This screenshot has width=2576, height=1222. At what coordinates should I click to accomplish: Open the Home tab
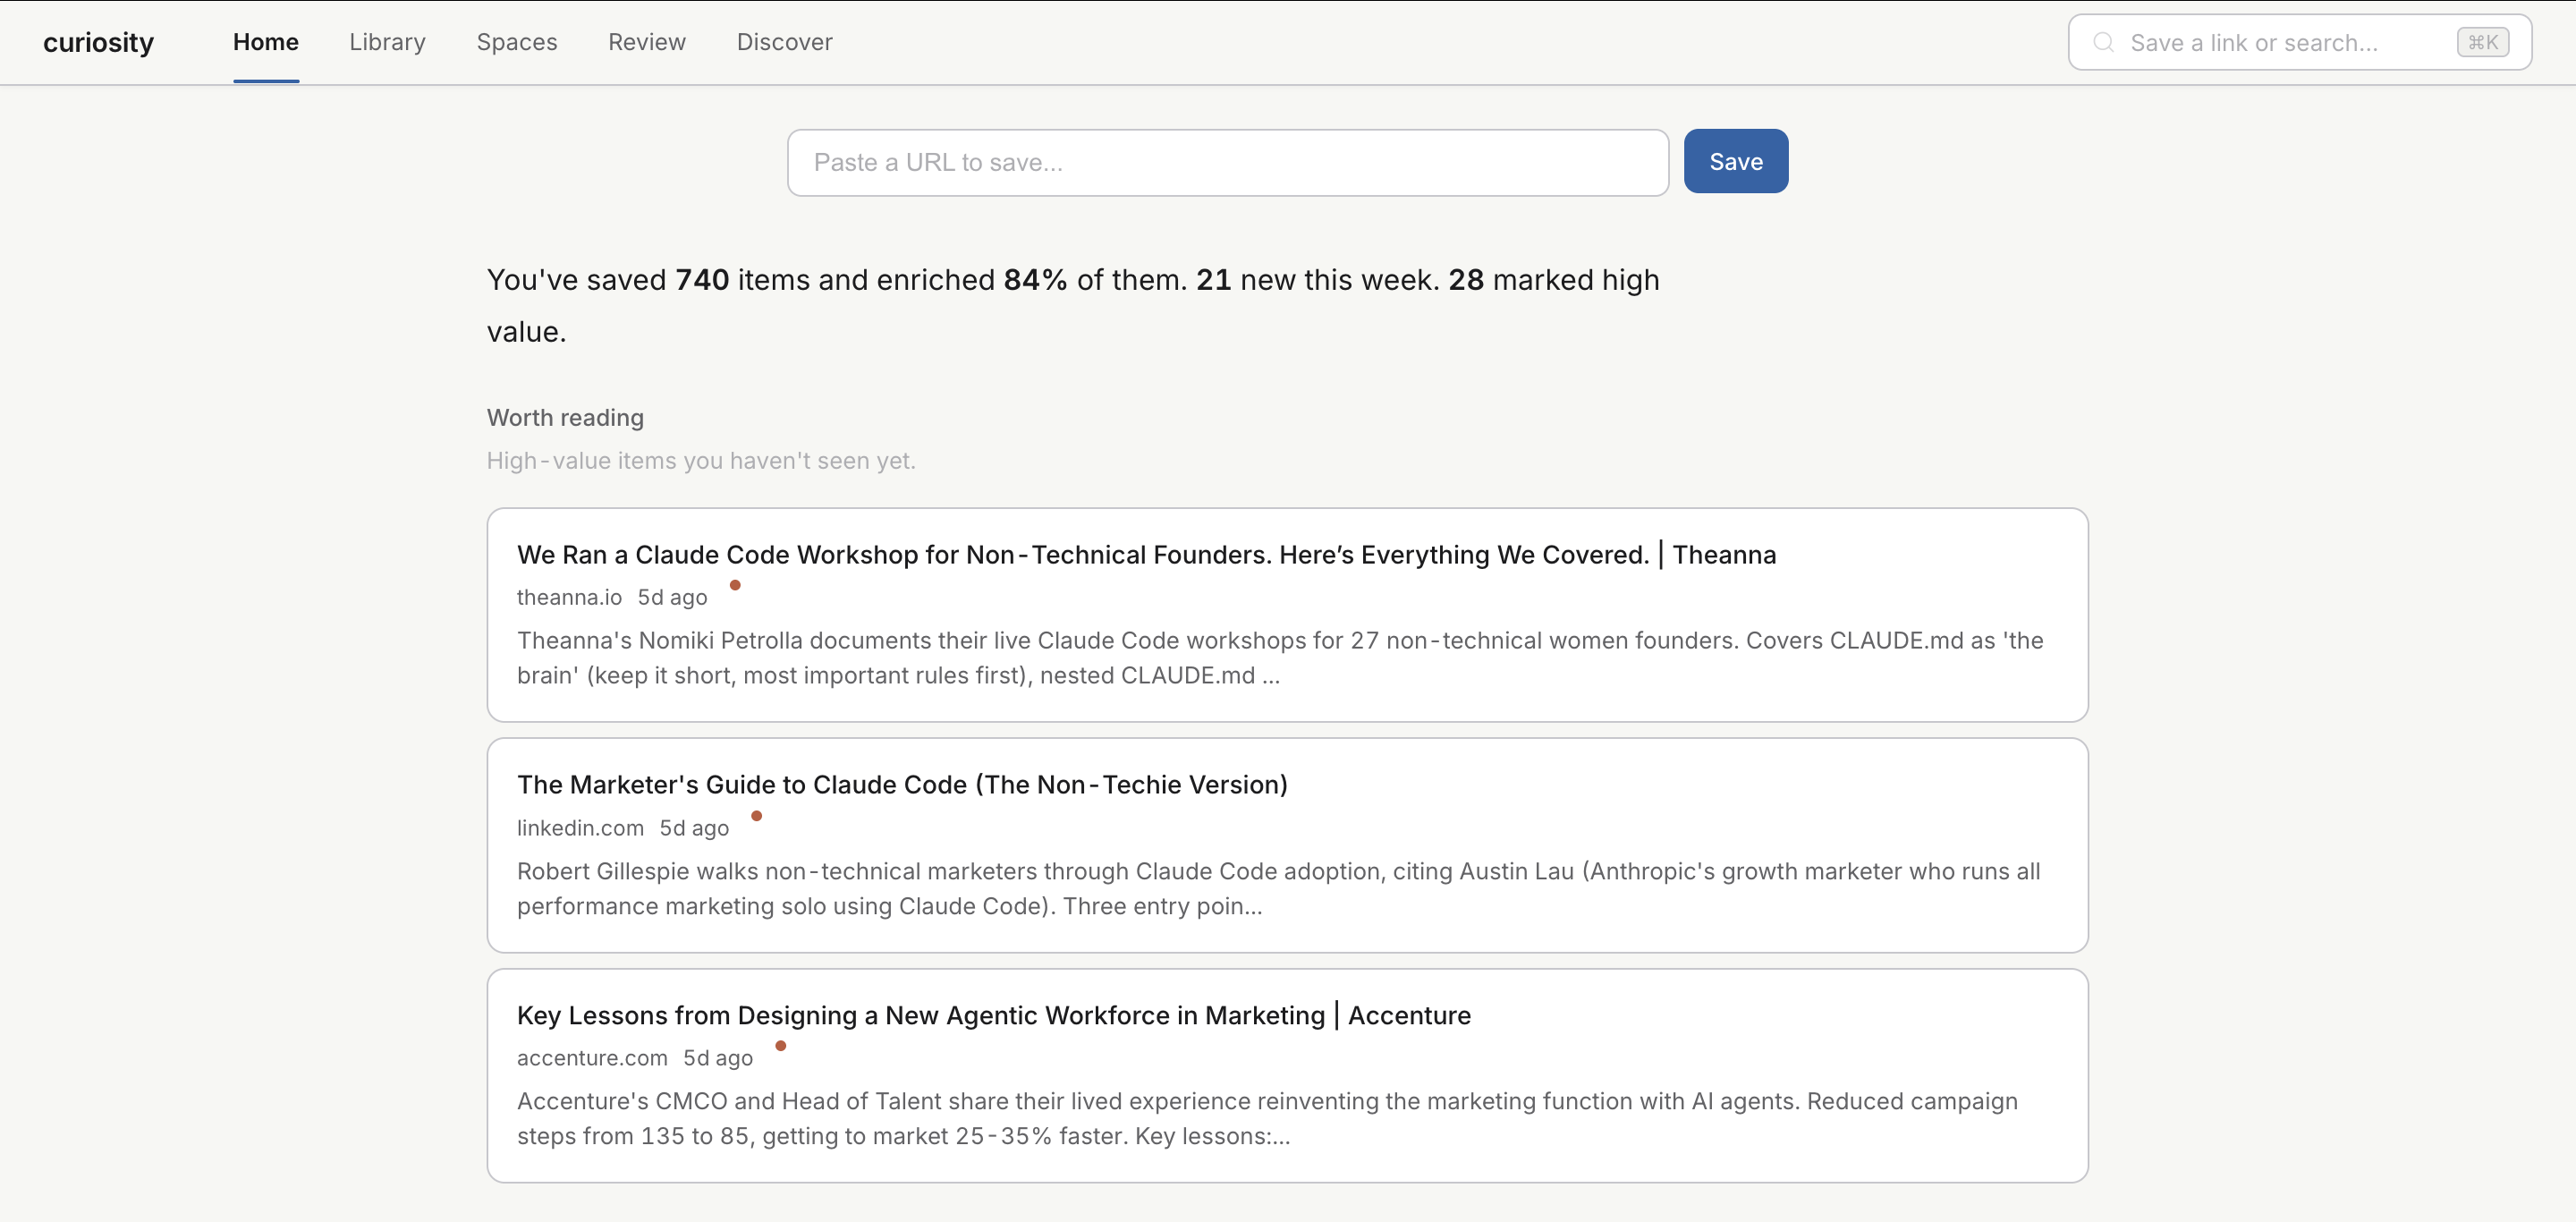click(265, 42)
